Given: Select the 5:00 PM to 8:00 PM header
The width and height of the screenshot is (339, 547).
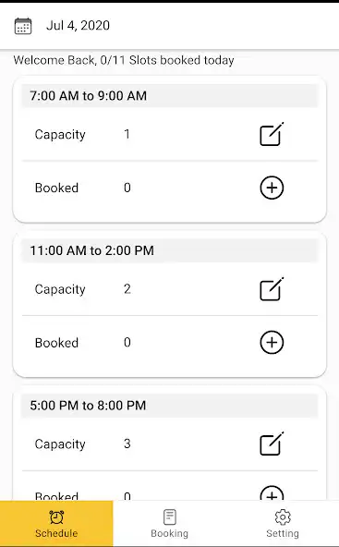Looking at the screenshot, I should coord(170,406).
